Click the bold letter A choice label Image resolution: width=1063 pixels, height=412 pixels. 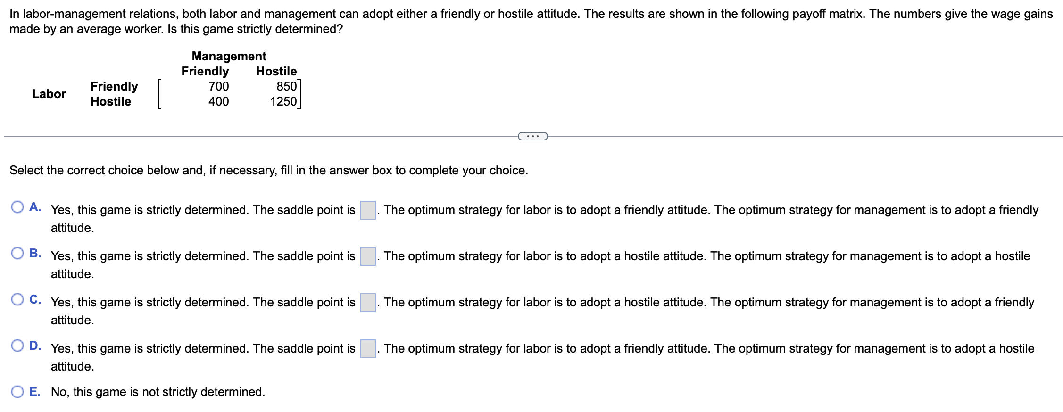coord(35,207)
